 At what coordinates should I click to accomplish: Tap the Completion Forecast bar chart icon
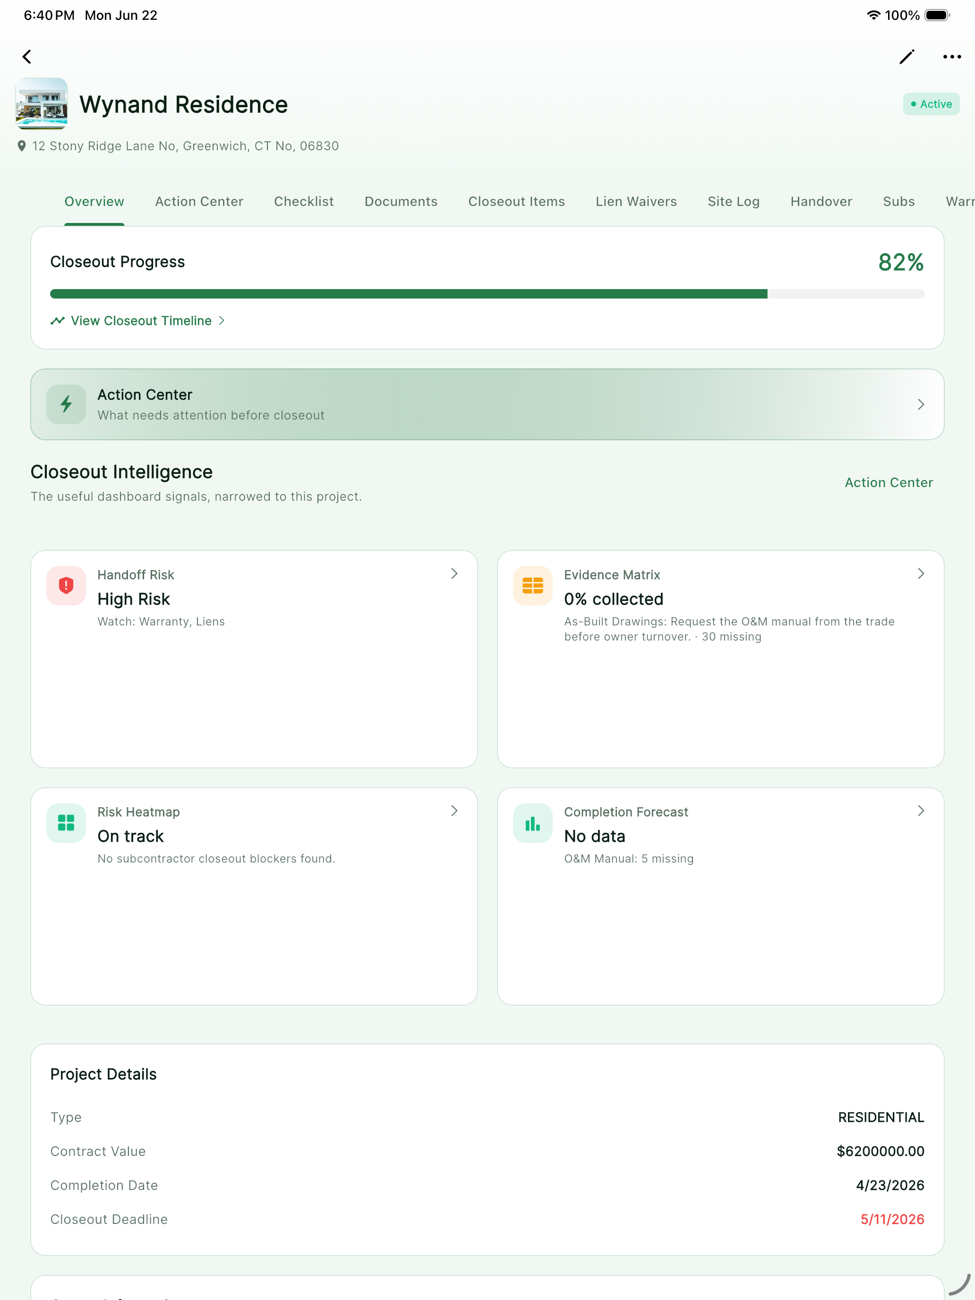tap(533, 823)
